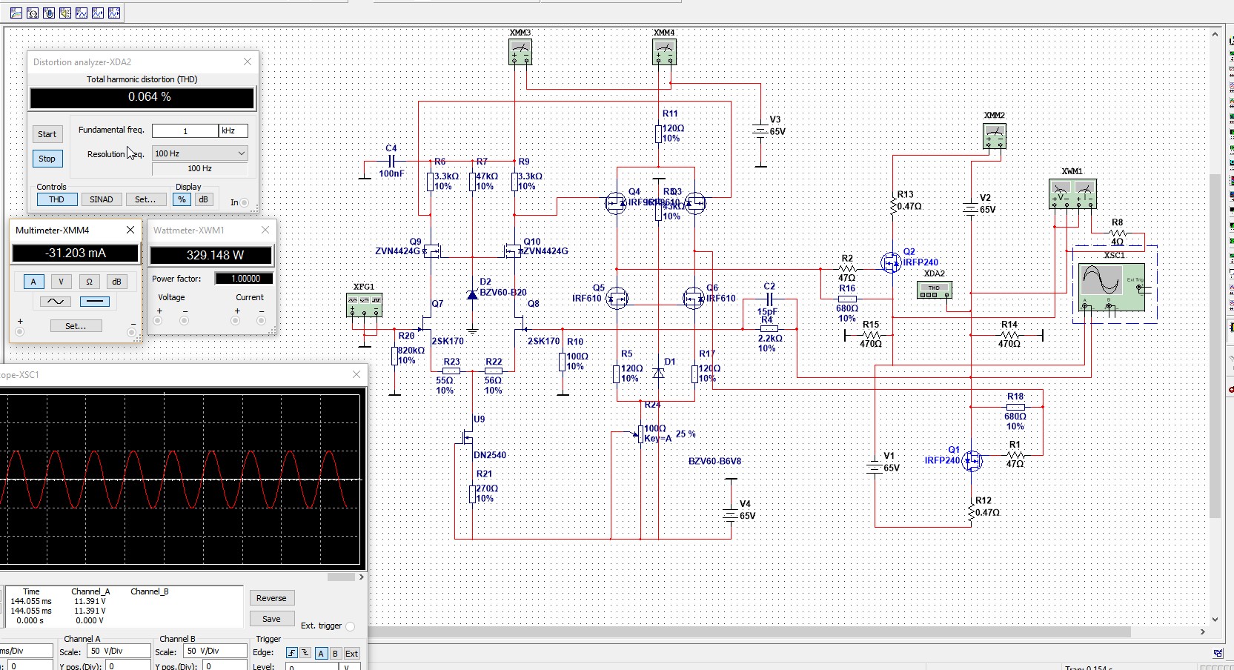Click the oscilloscope trigger Level field
Image resolution: width=1234 pixels, height=670 pixels.
[312, 667]
